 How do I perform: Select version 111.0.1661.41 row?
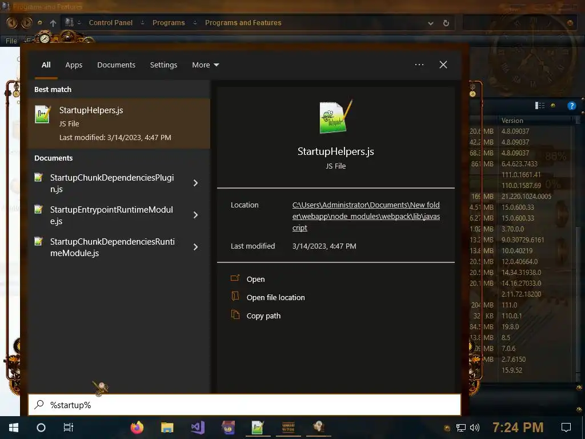pyautogui.click(x=521, y=175)
